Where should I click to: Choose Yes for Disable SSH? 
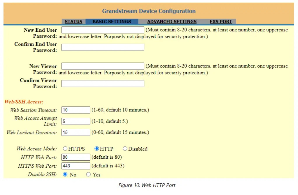coord(88,174)
